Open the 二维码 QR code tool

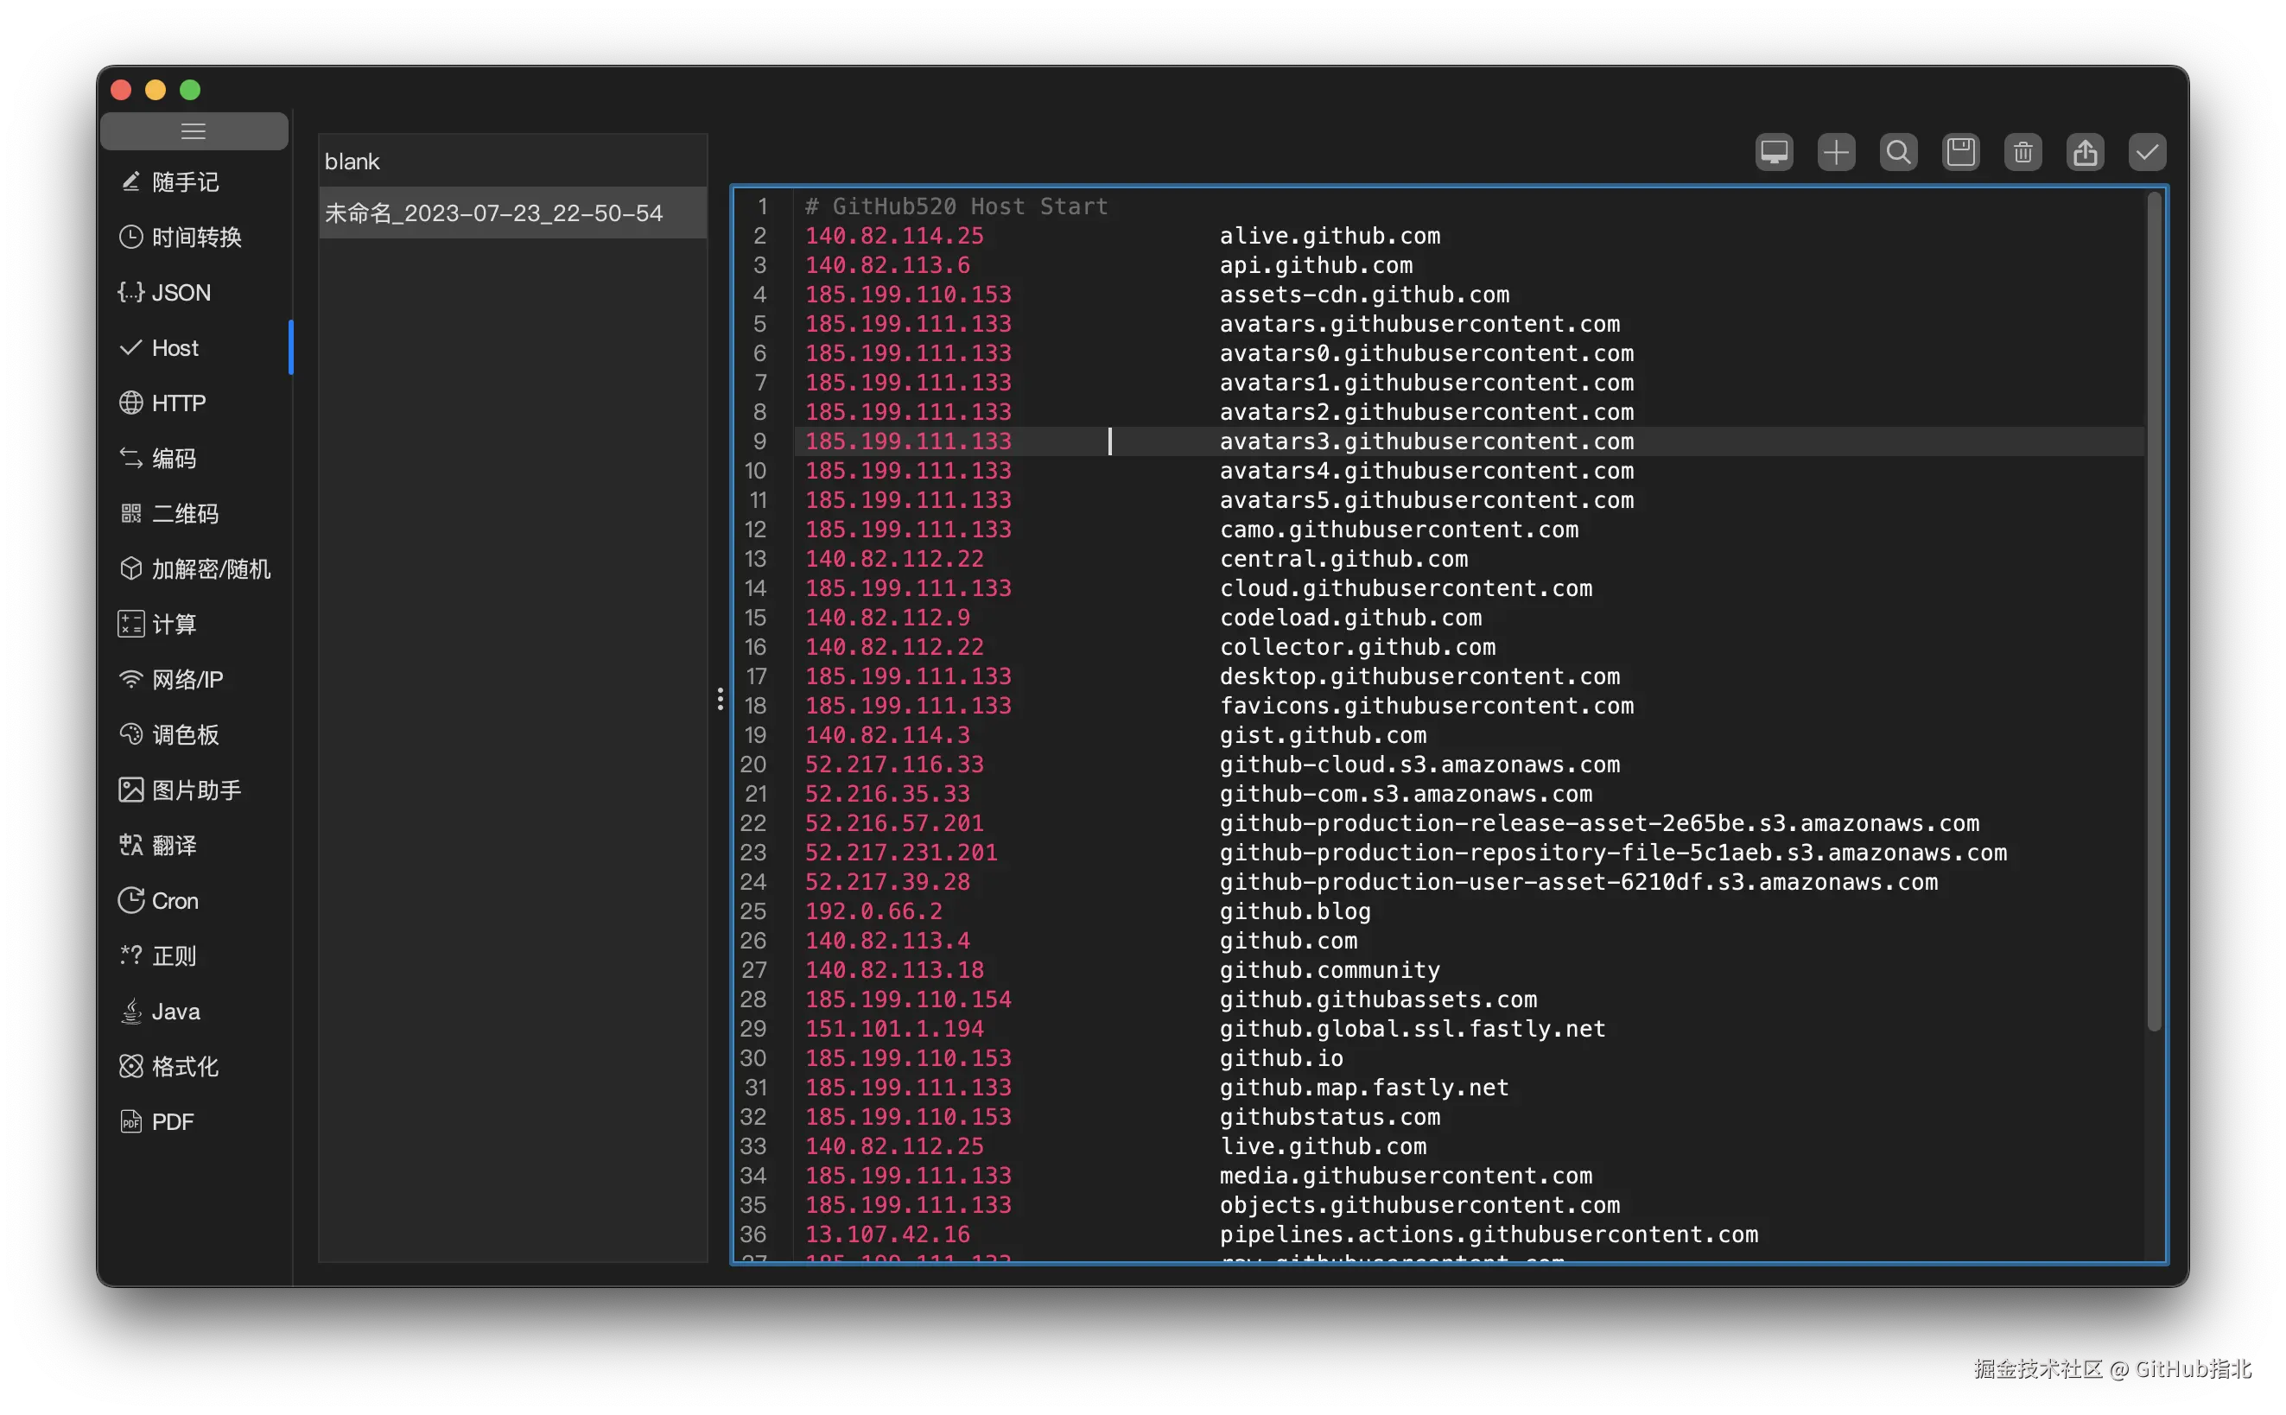(184, 514)
